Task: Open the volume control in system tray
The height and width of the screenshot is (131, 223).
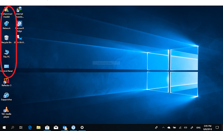Action: coord(186,128)
